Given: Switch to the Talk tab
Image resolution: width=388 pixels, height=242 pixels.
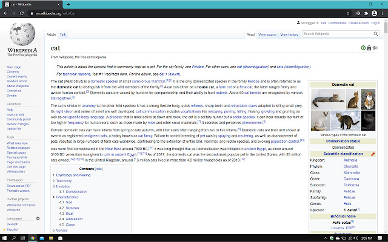Looking at the screenshot, I should pos(63,34).
